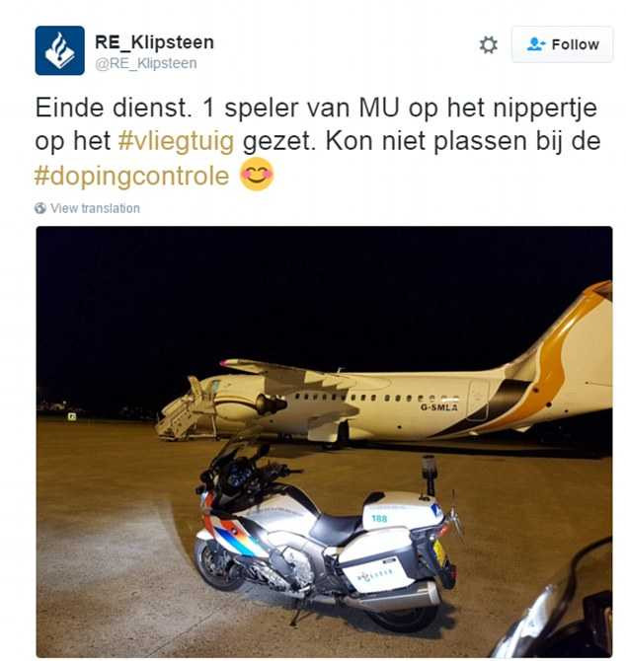Screen dimensions: 626x661
Task: Open the @RE_Klipsteen handle link
Action: [x=146, y=63]
